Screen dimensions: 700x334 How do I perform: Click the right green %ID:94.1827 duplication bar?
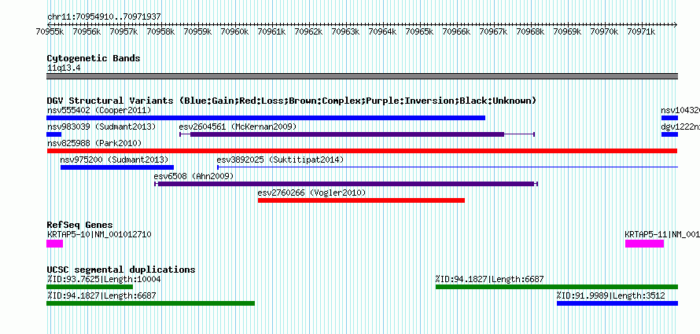[557, 287]
